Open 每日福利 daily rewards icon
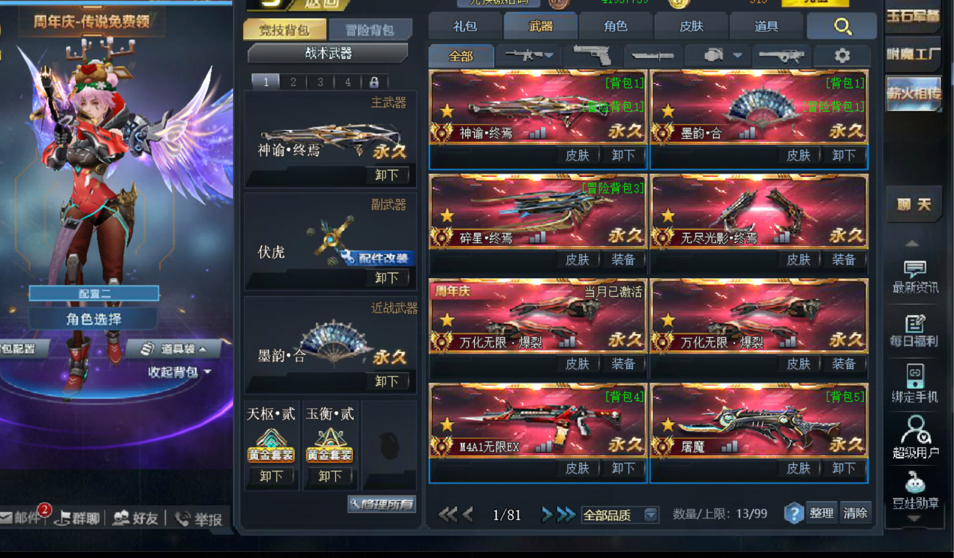 pos(914,331)
